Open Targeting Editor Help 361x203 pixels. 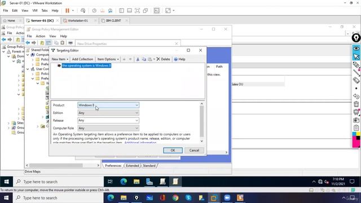(x=179, y=59)
